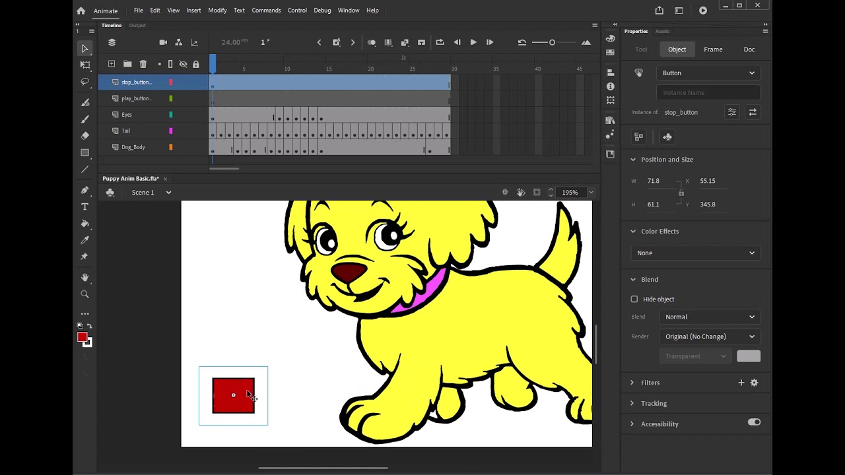Select the Zoom magnifier tool
This screenshot has width=845, height=475.
click(x=84, y=294)
